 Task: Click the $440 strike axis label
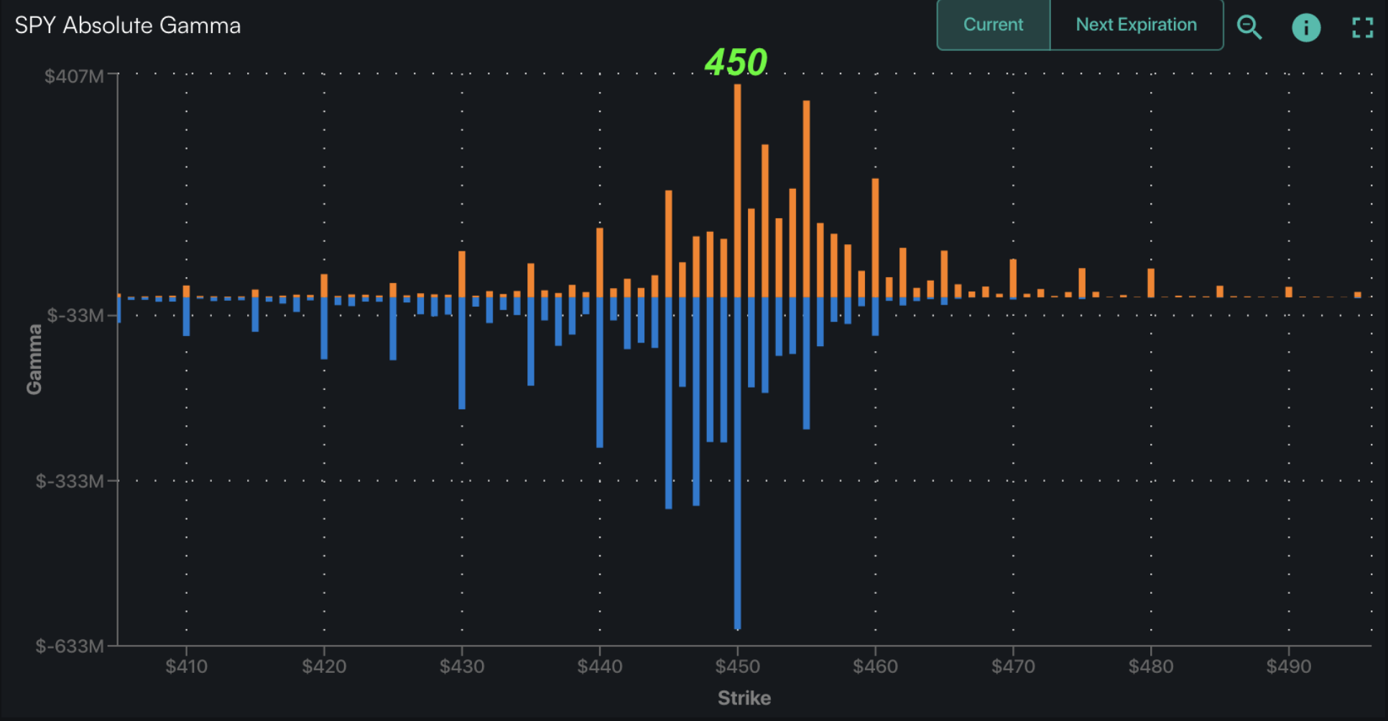(x=600, y=666)
